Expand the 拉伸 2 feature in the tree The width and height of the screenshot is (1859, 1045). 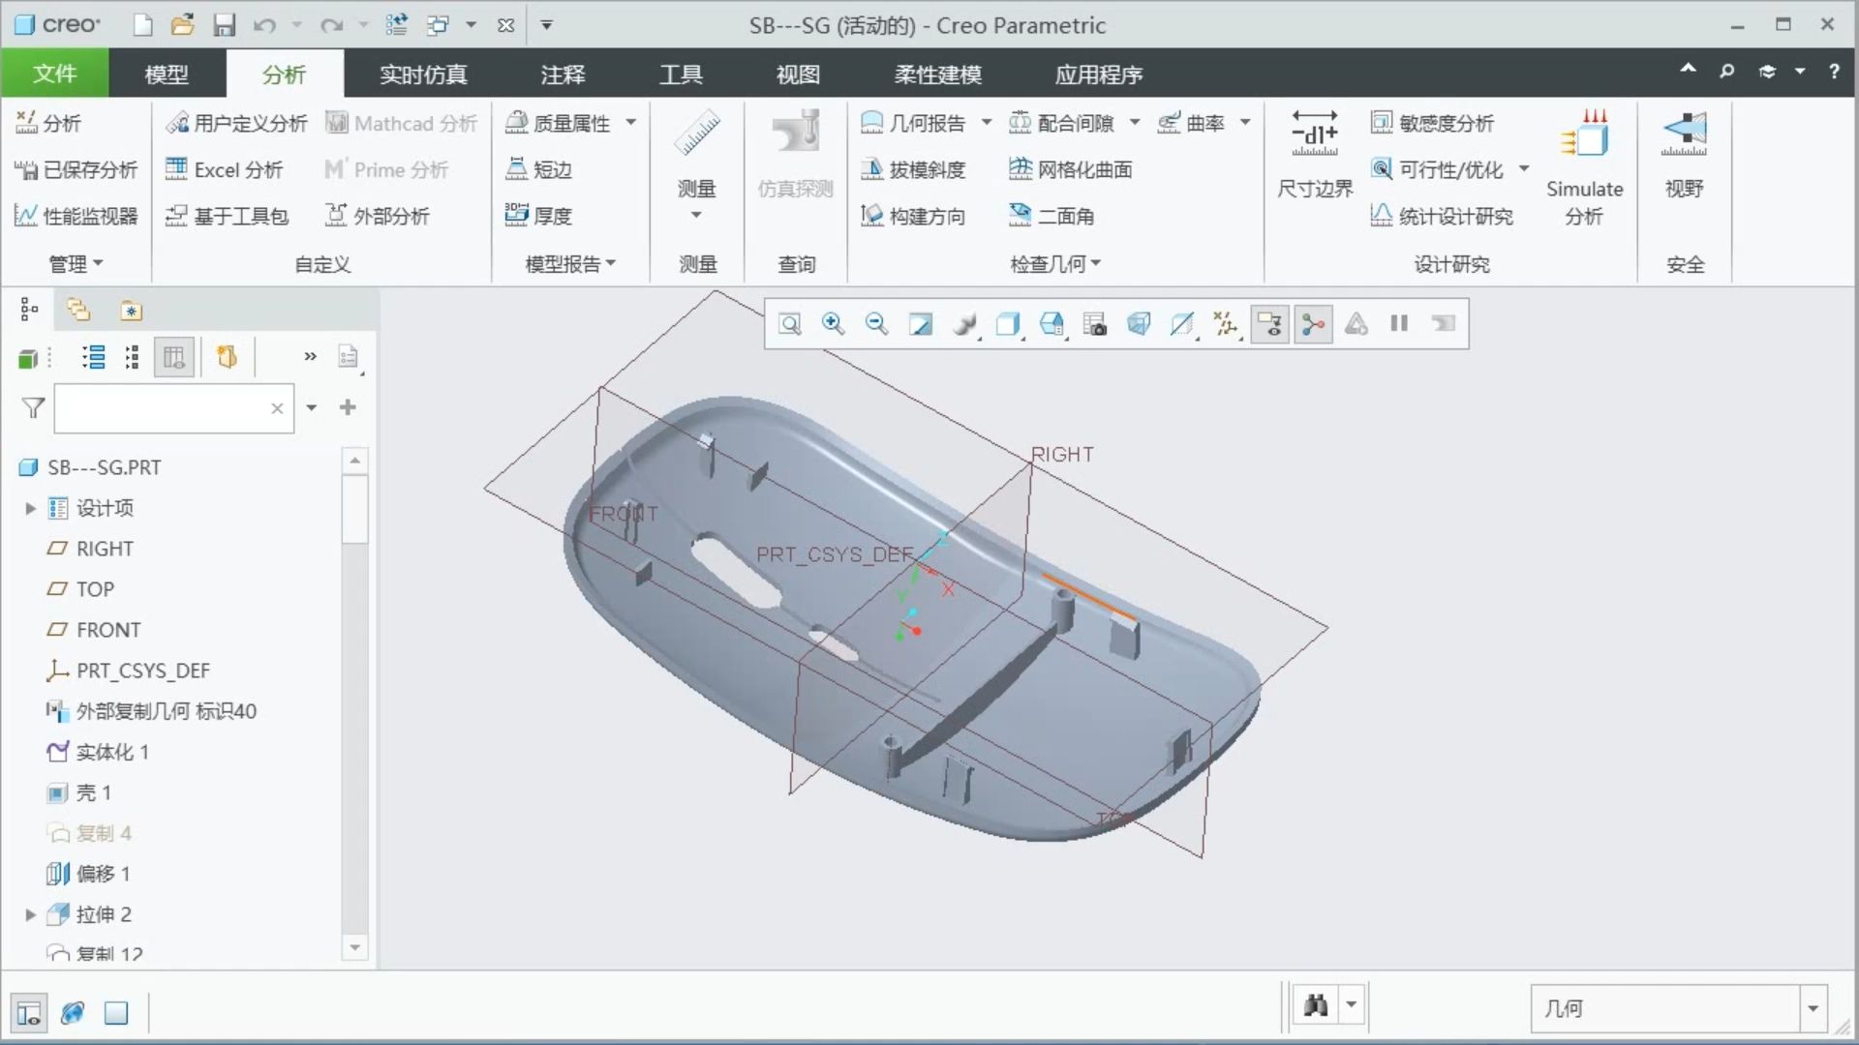28,914
